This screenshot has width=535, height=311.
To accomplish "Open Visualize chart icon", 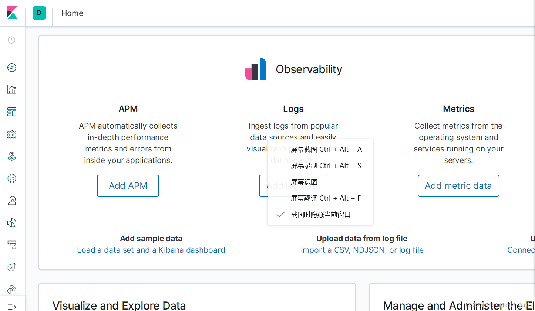I will [x=12, y=90].
